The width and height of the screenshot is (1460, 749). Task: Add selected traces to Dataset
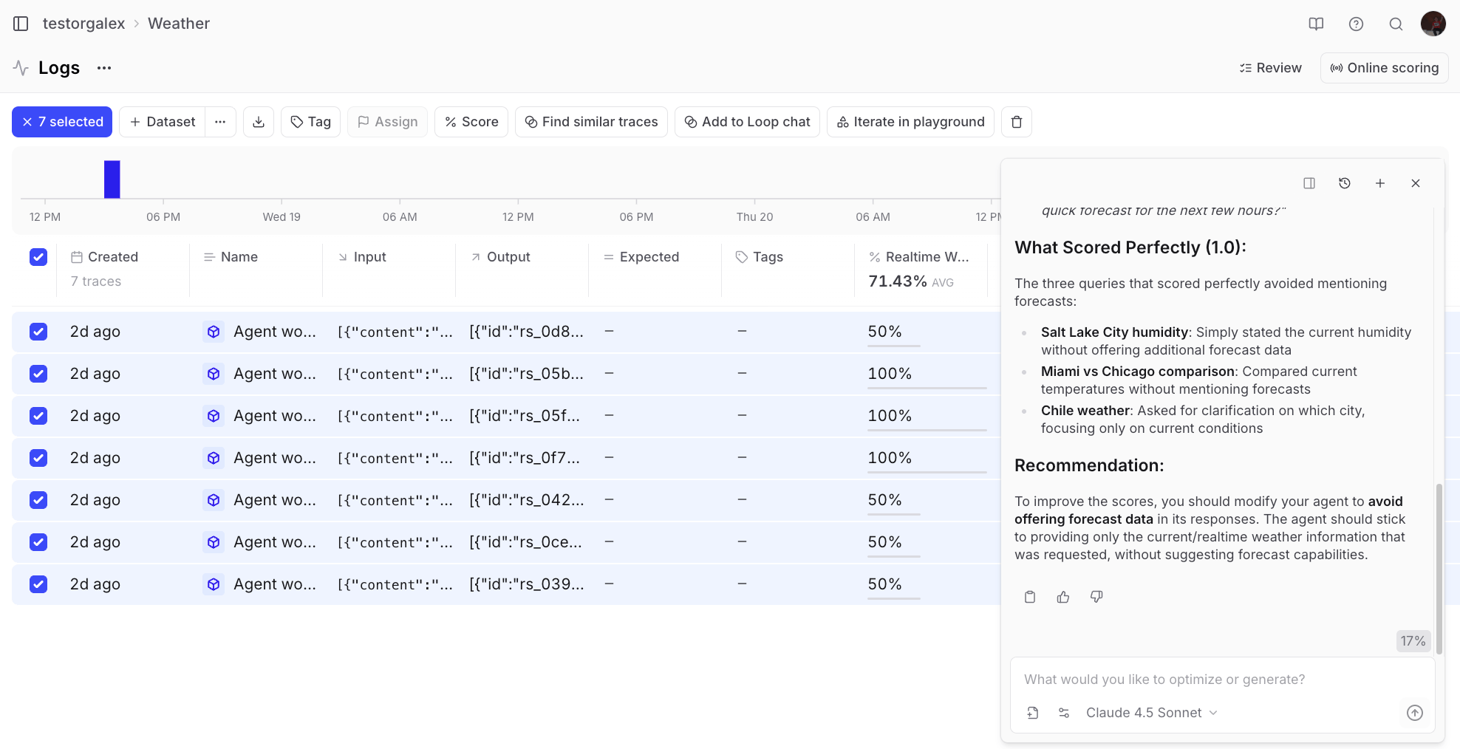(163, 122)
